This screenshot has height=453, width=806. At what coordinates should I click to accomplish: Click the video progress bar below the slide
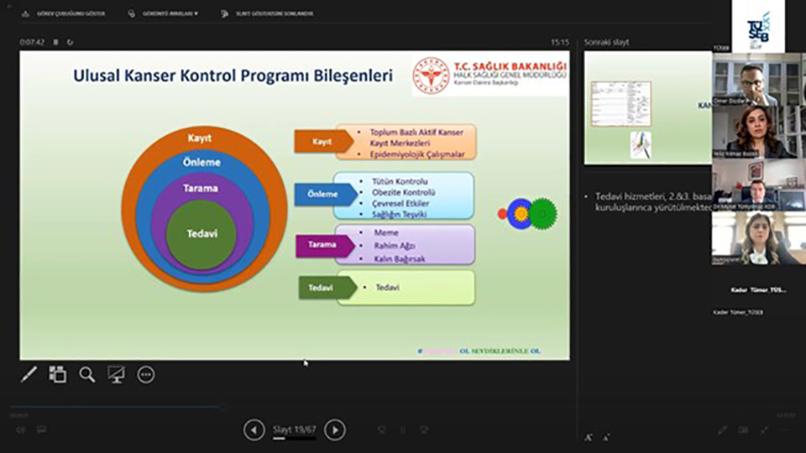(118, 407)
